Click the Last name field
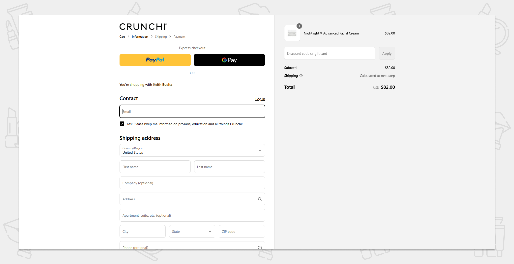This screenshot has height=264, width=514. (x=229, y=167)
